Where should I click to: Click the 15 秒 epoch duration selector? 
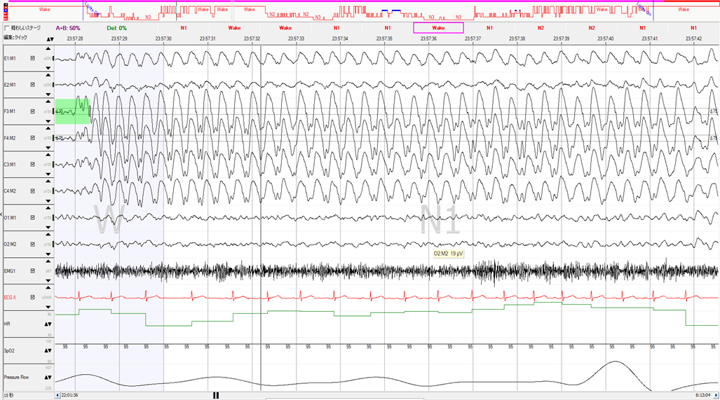click(x=10, y=395)
